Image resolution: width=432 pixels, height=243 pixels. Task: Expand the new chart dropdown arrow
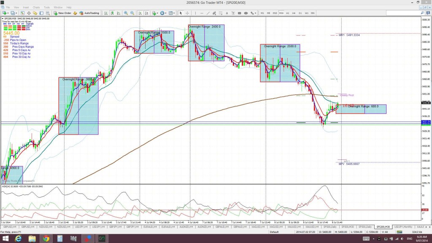tap(8, 13)
